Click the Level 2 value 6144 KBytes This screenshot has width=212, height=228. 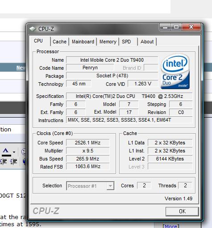click(170, 159)
